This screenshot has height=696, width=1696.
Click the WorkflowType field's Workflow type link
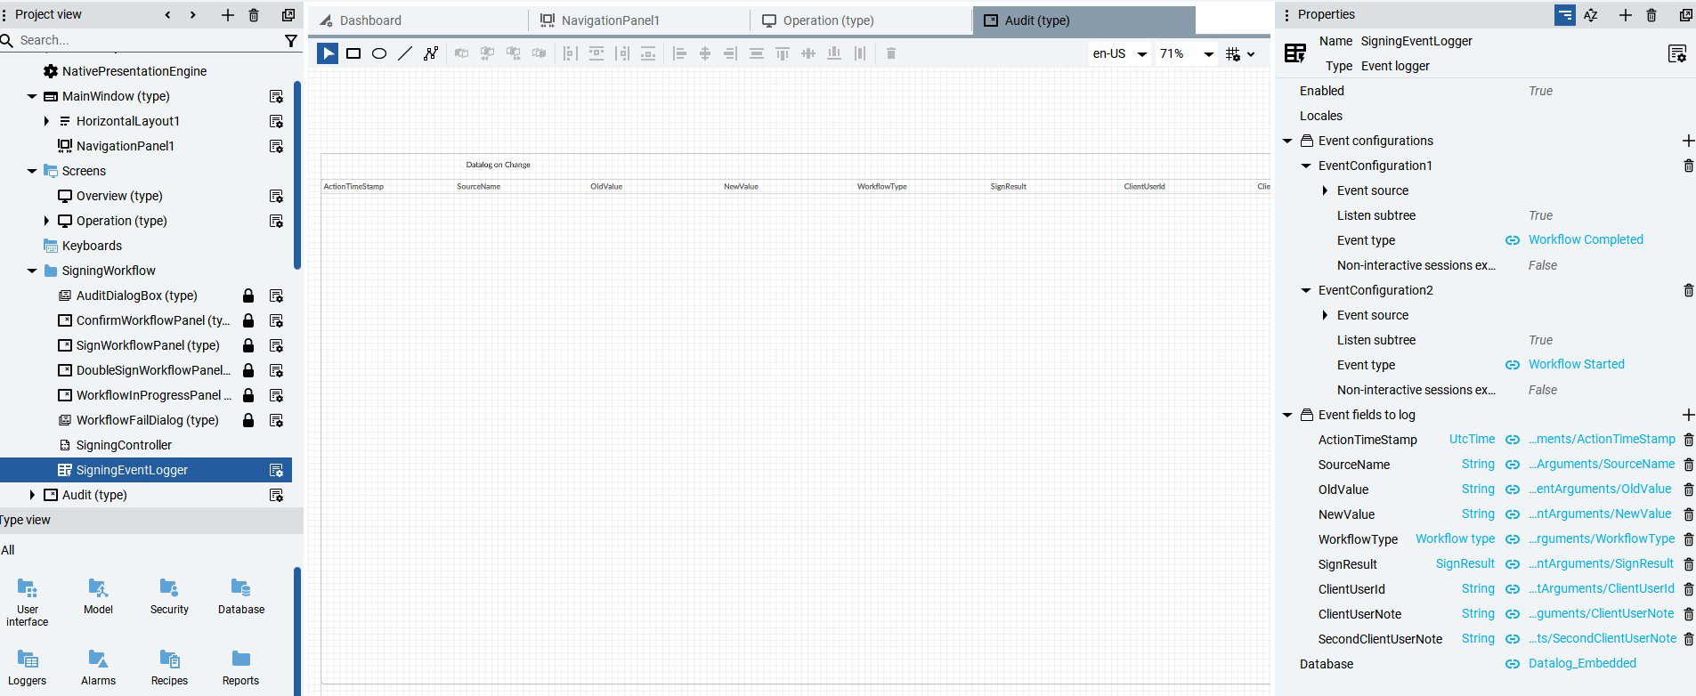coord(1455,538)
